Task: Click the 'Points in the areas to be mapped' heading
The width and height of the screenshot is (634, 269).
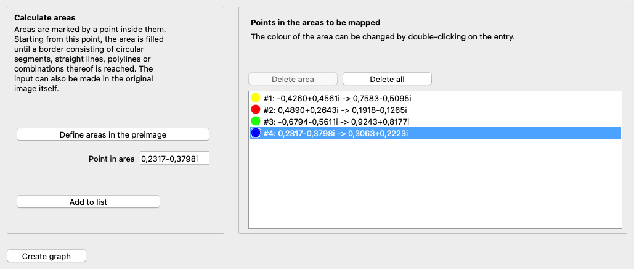Action: coord(315,23)
